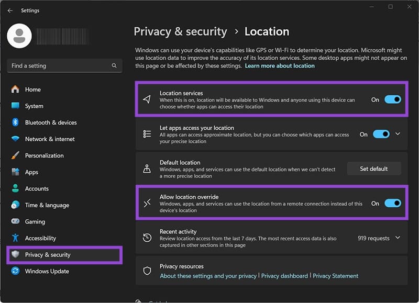Image resolution: width=419 pixels, height=303 pixels.
Task: Go to System settings
Action: [x=64, y=106]
